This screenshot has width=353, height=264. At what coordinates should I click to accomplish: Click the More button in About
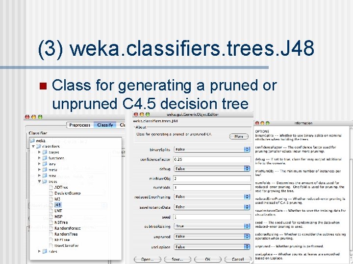point(239,136)
